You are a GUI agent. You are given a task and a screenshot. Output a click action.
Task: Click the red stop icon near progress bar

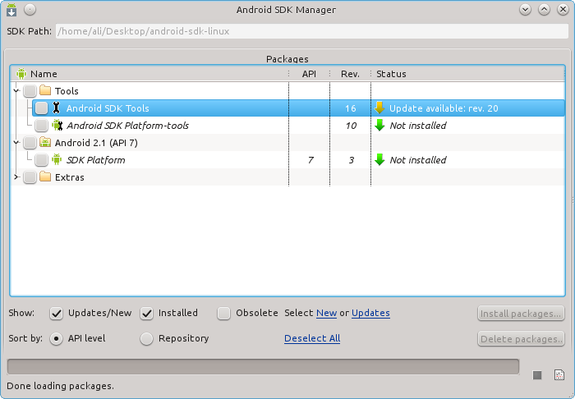537,375
